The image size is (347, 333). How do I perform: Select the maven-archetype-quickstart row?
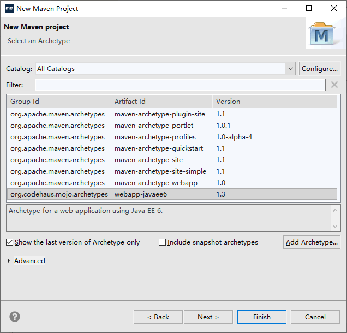click(x=155, y=148)
